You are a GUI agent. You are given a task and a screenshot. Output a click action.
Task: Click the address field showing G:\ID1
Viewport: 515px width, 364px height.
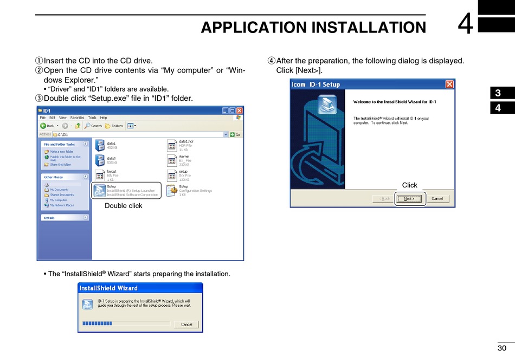point(140,134)
